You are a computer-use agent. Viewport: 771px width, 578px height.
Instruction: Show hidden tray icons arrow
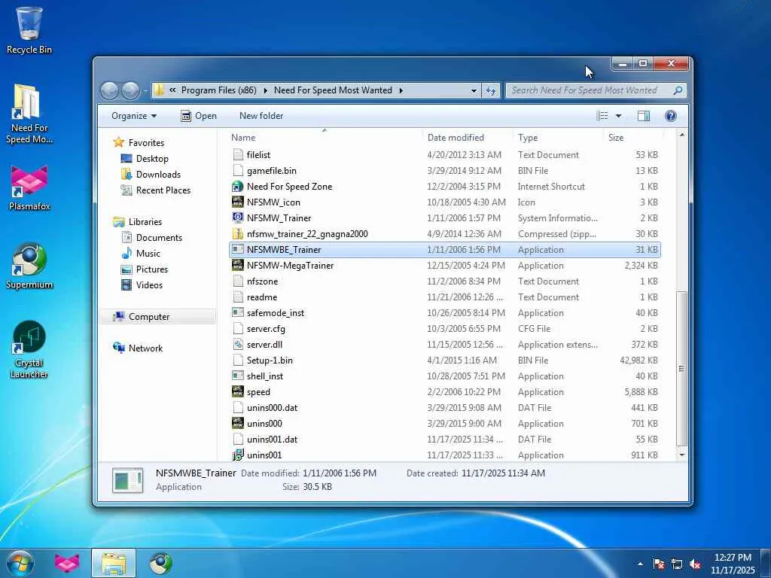click(640, 564)
